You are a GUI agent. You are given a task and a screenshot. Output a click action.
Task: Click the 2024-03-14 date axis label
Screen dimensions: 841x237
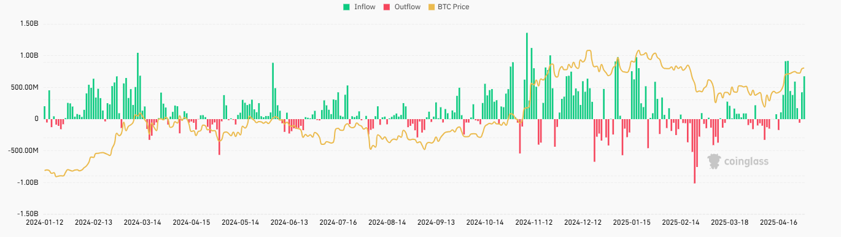pyautogui.click(x=142, y=222)
